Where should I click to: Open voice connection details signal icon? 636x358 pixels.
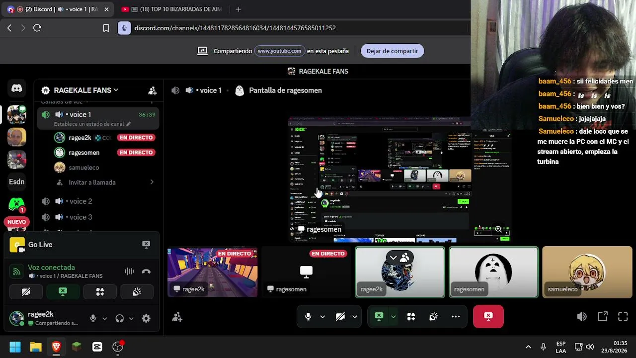tap(17, 271)
